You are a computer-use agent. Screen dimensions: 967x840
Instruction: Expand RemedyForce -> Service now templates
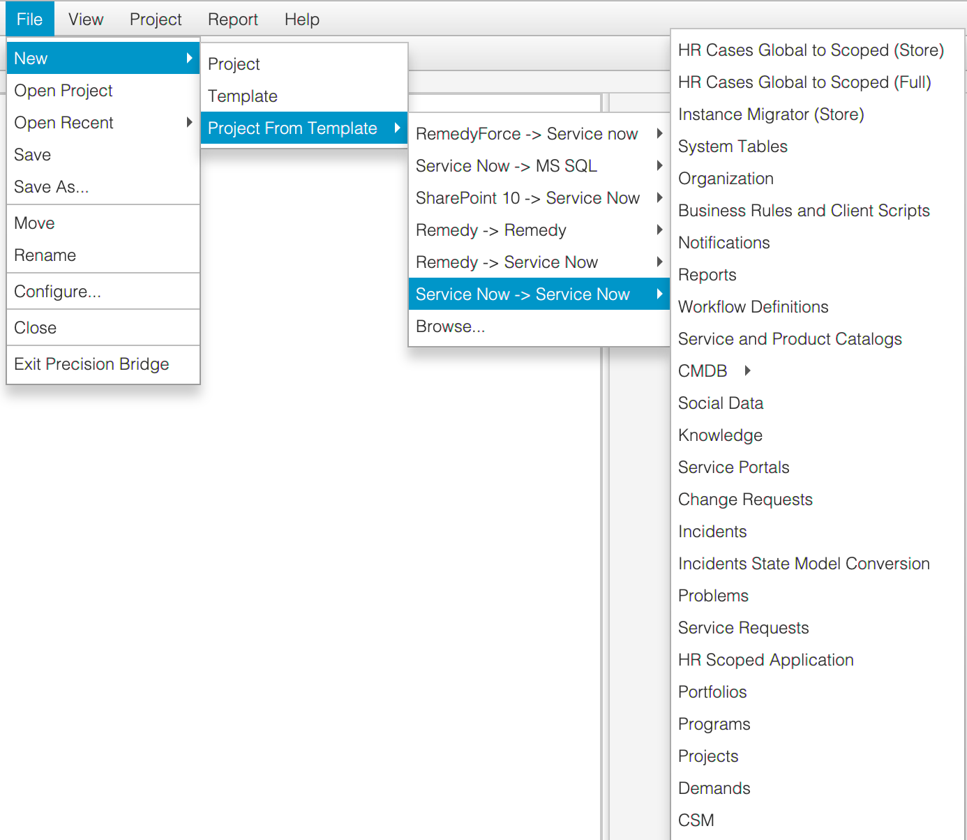tap(539, 133)
